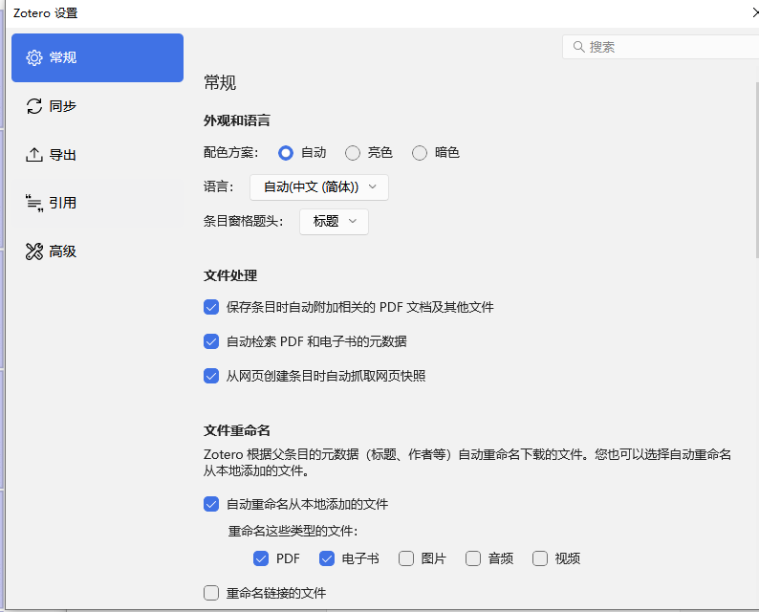759x612 pixels.
Task: Click the 文件重命名 section heading
Action: click(237, 430)
